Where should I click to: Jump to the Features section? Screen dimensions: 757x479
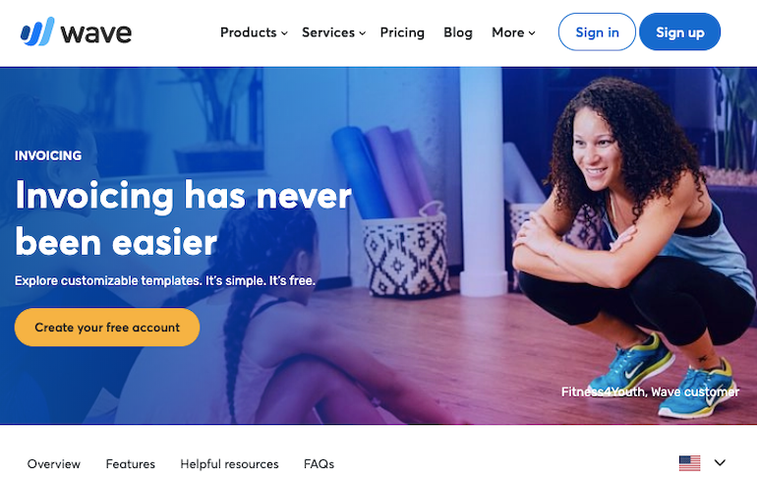pyautogui.click(x=131, y=464)
